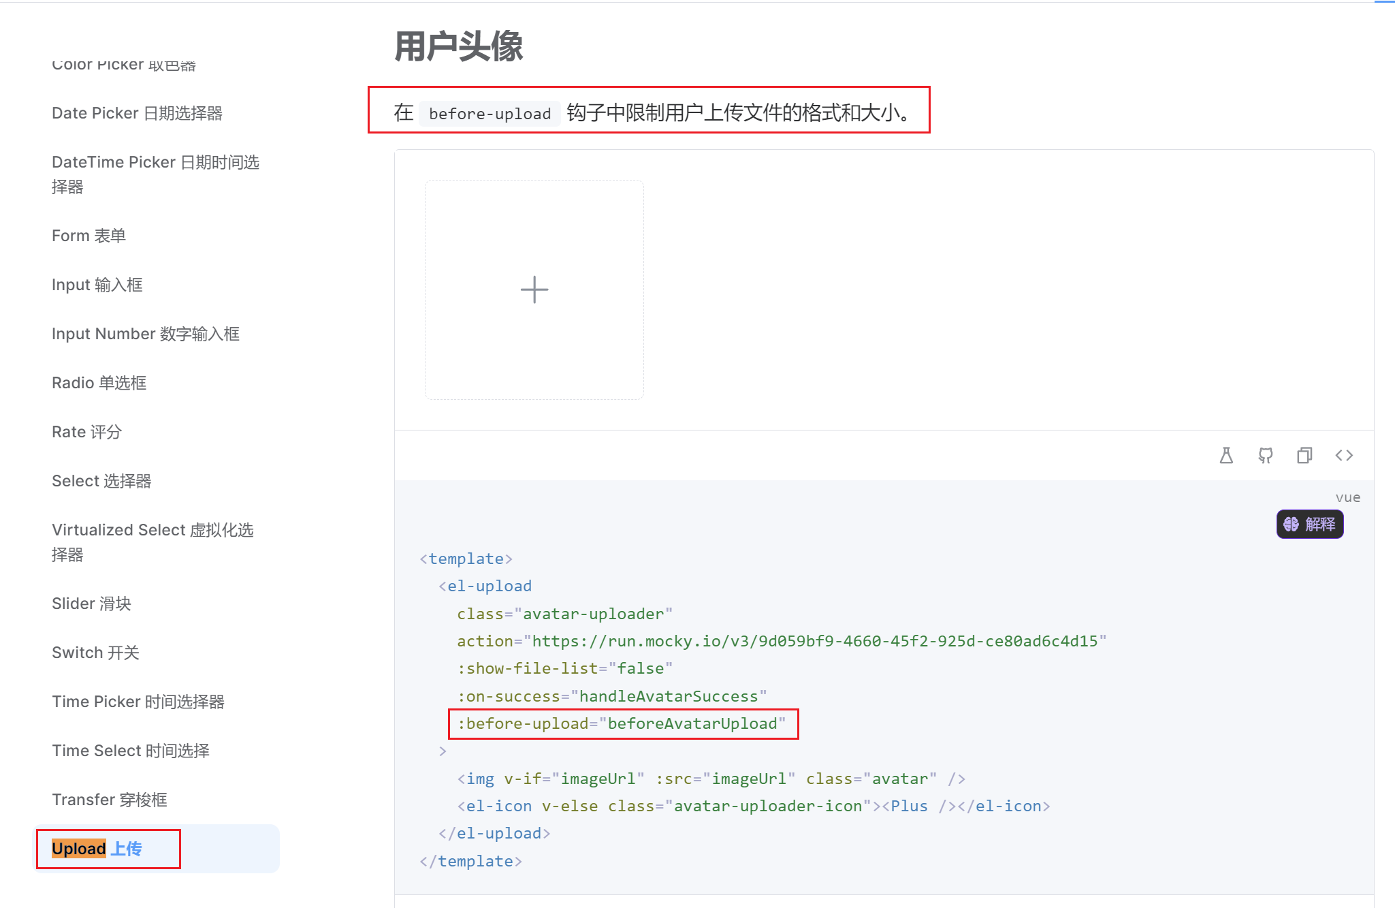The height and width of the screenshot is (908, 1395).
Task: Open the playground flask icon
Action: tap(1226, 455)
